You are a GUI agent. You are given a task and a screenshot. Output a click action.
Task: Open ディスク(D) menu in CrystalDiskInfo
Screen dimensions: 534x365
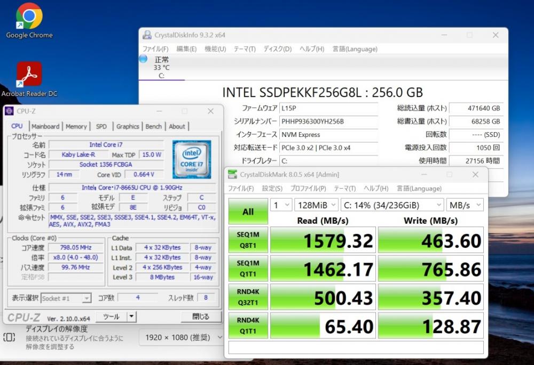coord(278,49)
